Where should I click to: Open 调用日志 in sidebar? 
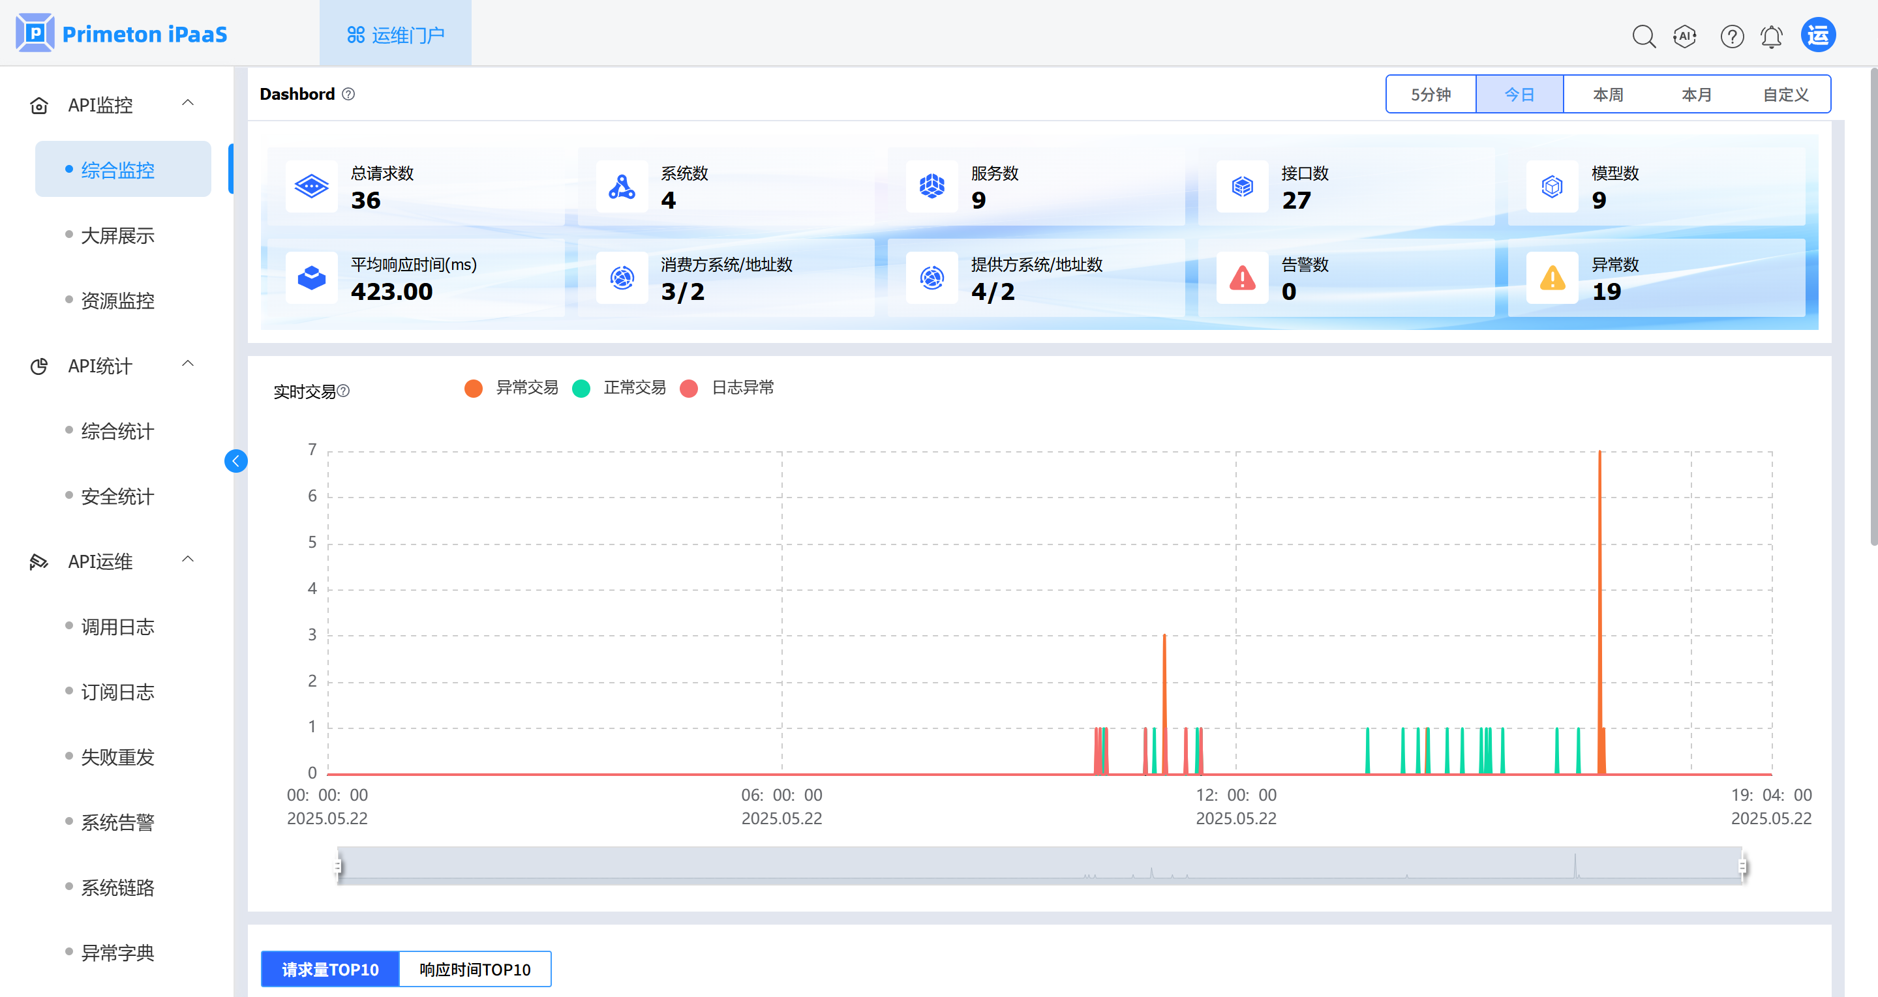point(117,626)
